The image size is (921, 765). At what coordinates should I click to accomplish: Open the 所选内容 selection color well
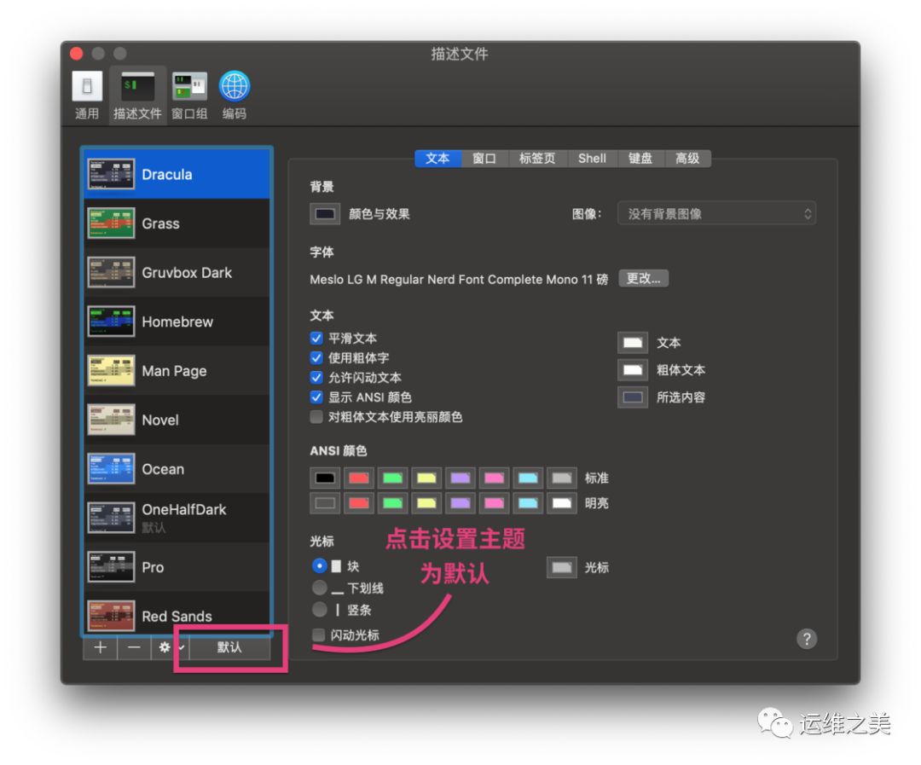(x=633, y=397)
